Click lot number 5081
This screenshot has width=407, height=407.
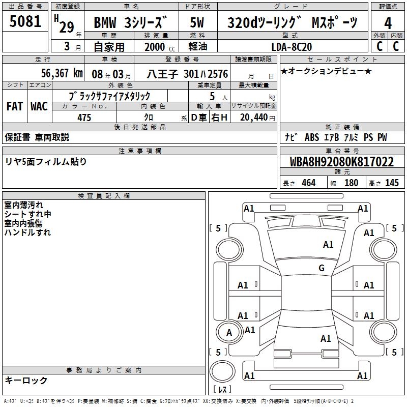[25, 21]
